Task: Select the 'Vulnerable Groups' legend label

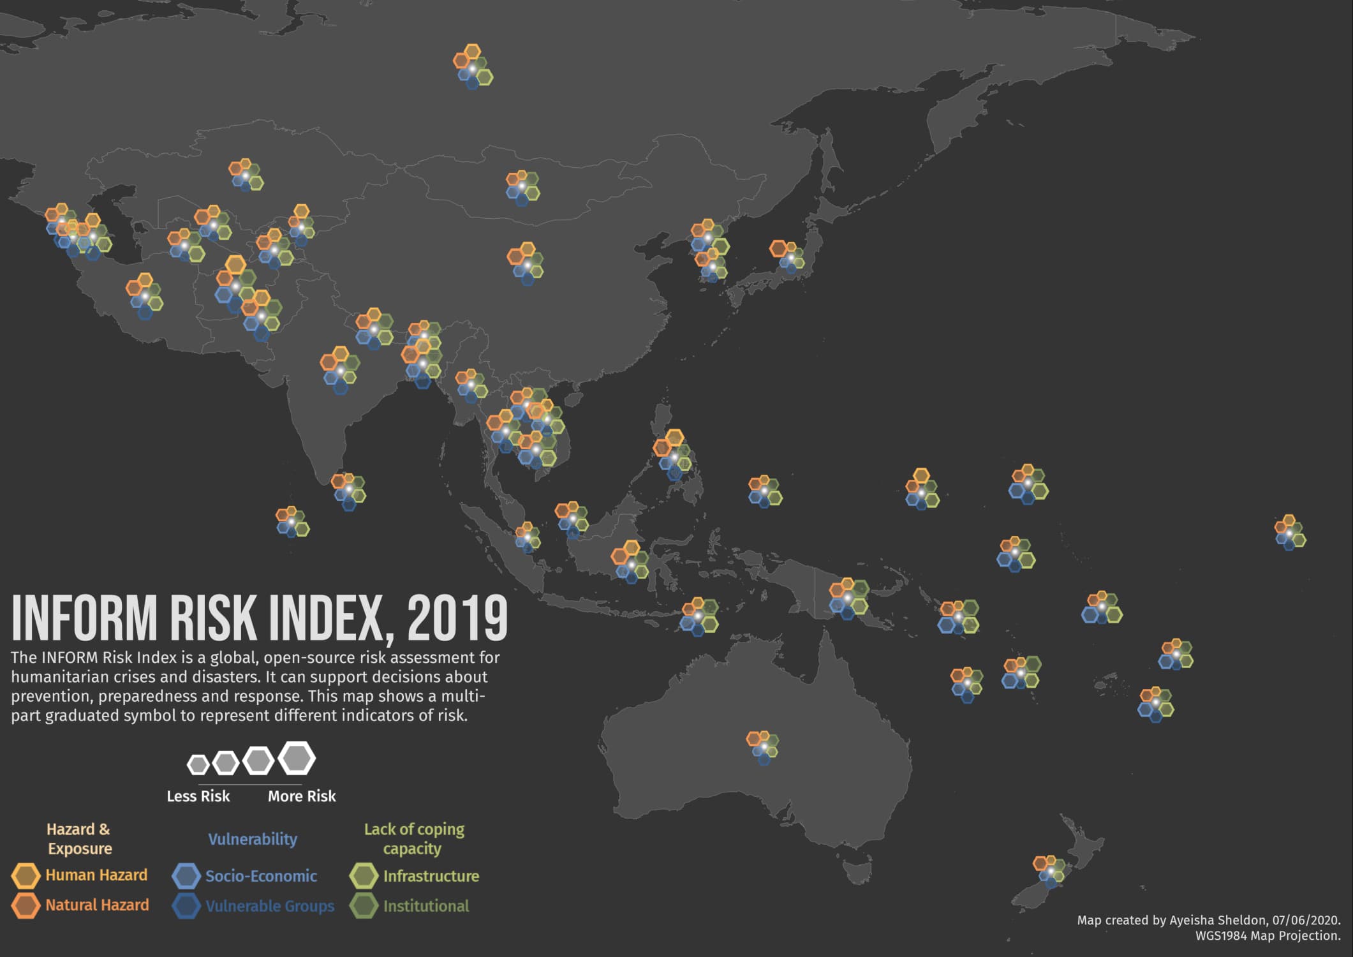Action: pyautogui.click(x=270, y=907)
